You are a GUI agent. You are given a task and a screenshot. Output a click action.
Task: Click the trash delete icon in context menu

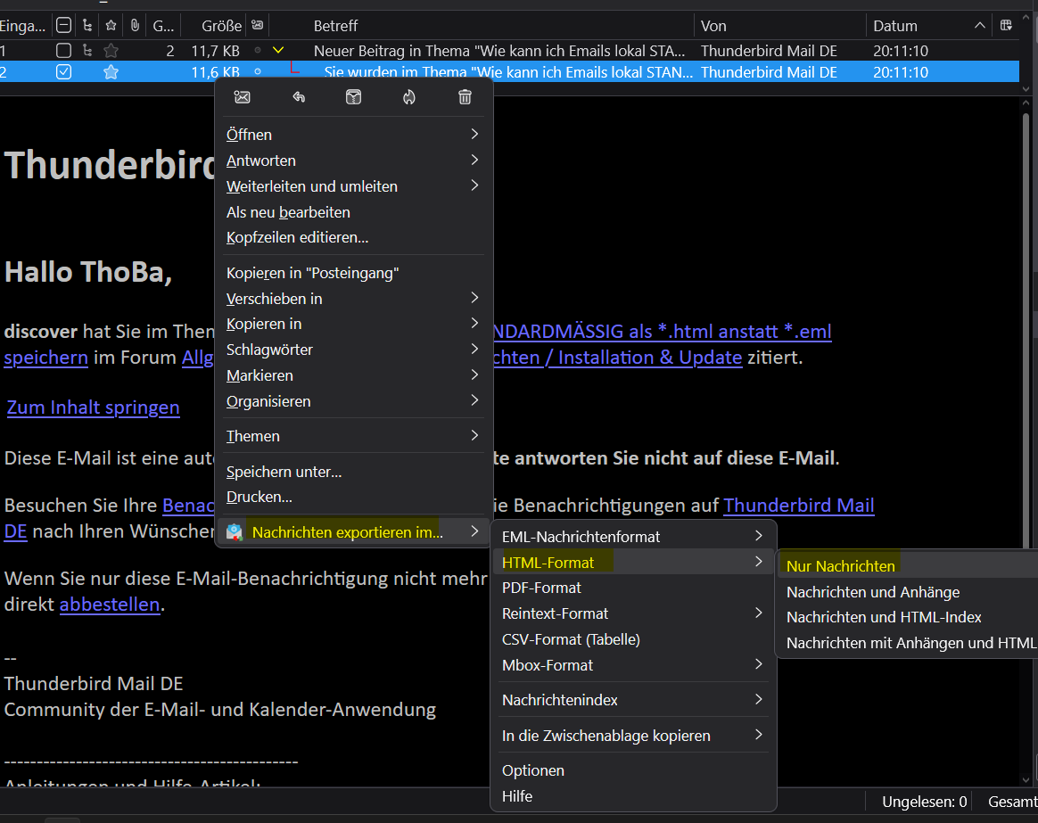click(x=465, y=97)
